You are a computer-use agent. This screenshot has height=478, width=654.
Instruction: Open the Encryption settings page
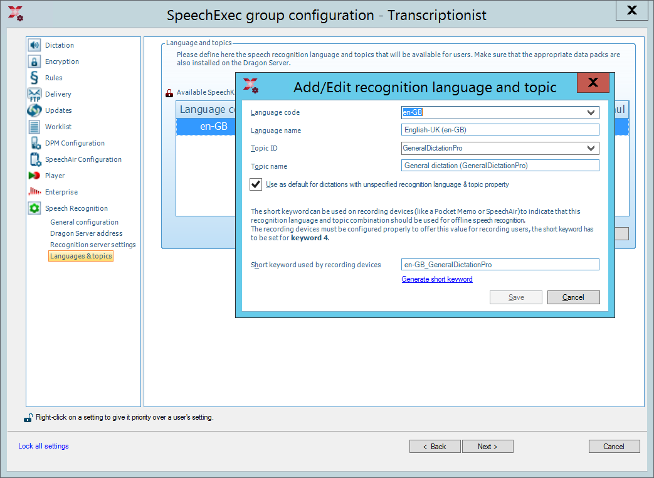(61, 61)
